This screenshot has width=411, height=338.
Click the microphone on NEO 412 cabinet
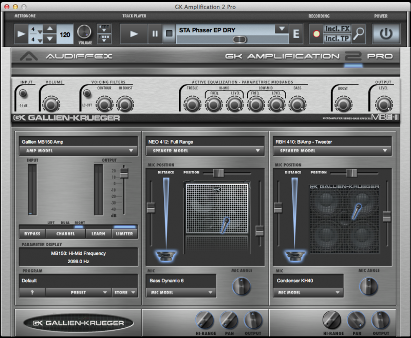click(225, 225)
